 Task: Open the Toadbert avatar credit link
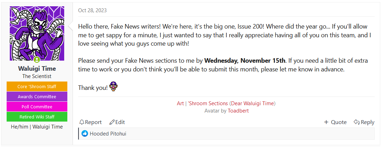click(238, 111)
